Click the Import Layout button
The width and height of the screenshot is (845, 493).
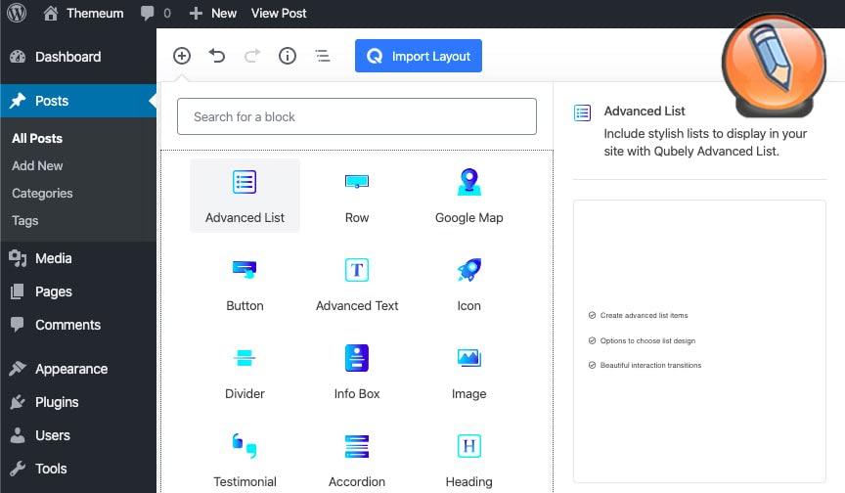[x=419, y=56]
